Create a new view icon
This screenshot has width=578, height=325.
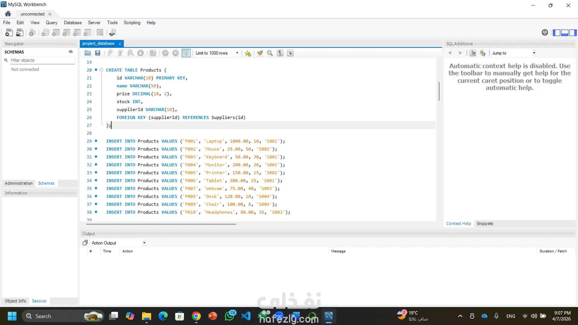(66, 32)
